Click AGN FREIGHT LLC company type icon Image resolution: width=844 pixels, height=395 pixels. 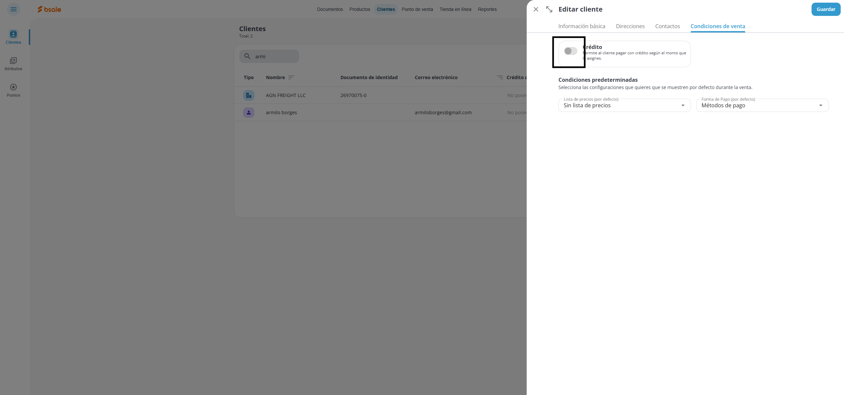[248, 95]
